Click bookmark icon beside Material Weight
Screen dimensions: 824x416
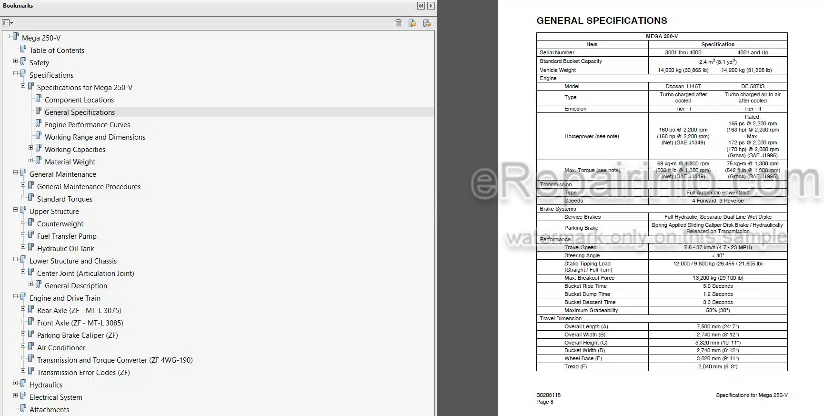(x=39, y=161)
